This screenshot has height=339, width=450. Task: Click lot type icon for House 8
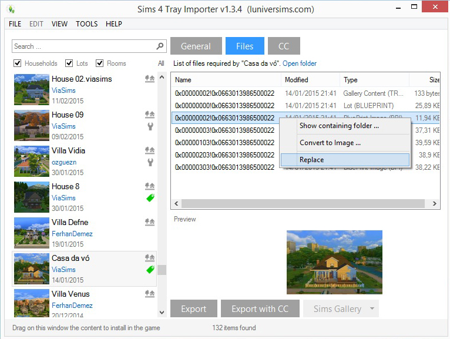150,186
